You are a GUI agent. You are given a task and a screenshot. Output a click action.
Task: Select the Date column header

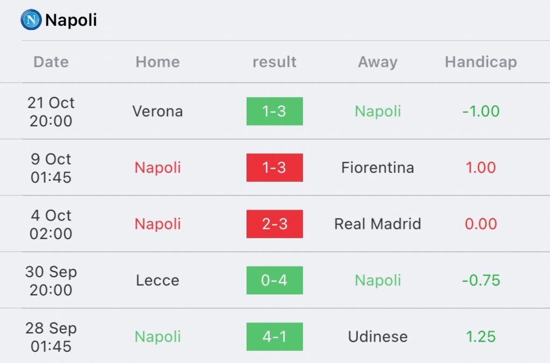pyautogui.click(x=51, y=62)
